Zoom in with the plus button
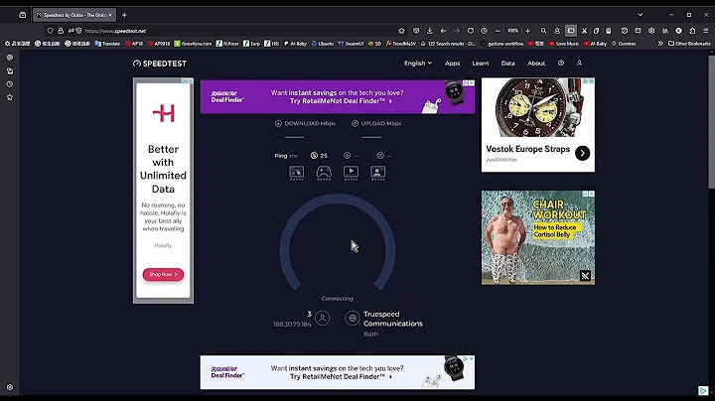 coord(527,31)
